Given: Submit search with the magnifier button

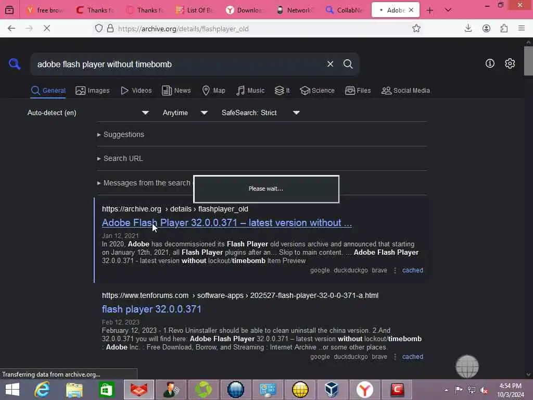Looking at the screenshot, I should [x=348, y=64].
